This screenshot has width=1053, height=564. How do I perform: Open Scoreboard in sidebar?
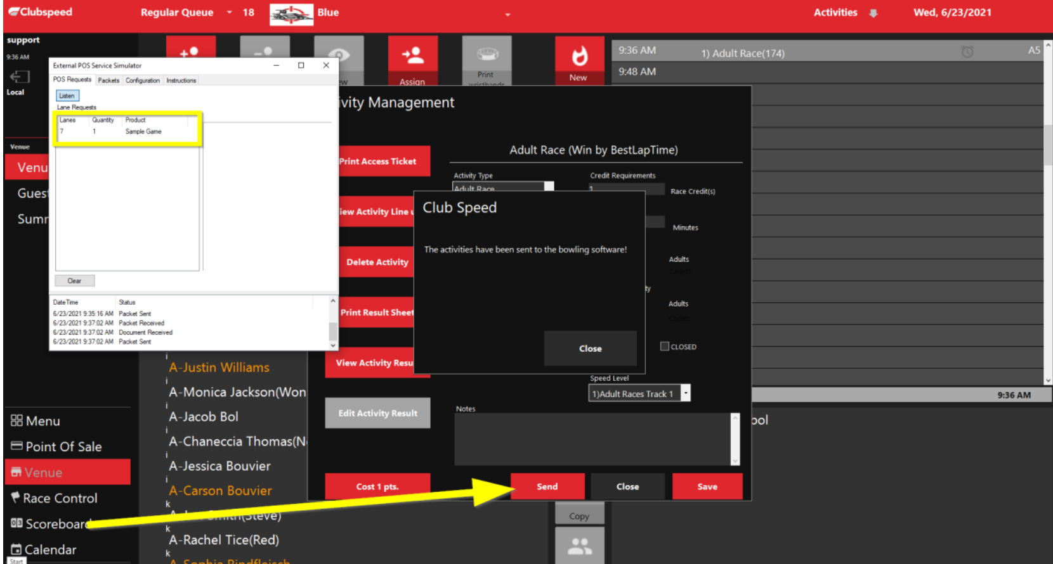[50, 524]
